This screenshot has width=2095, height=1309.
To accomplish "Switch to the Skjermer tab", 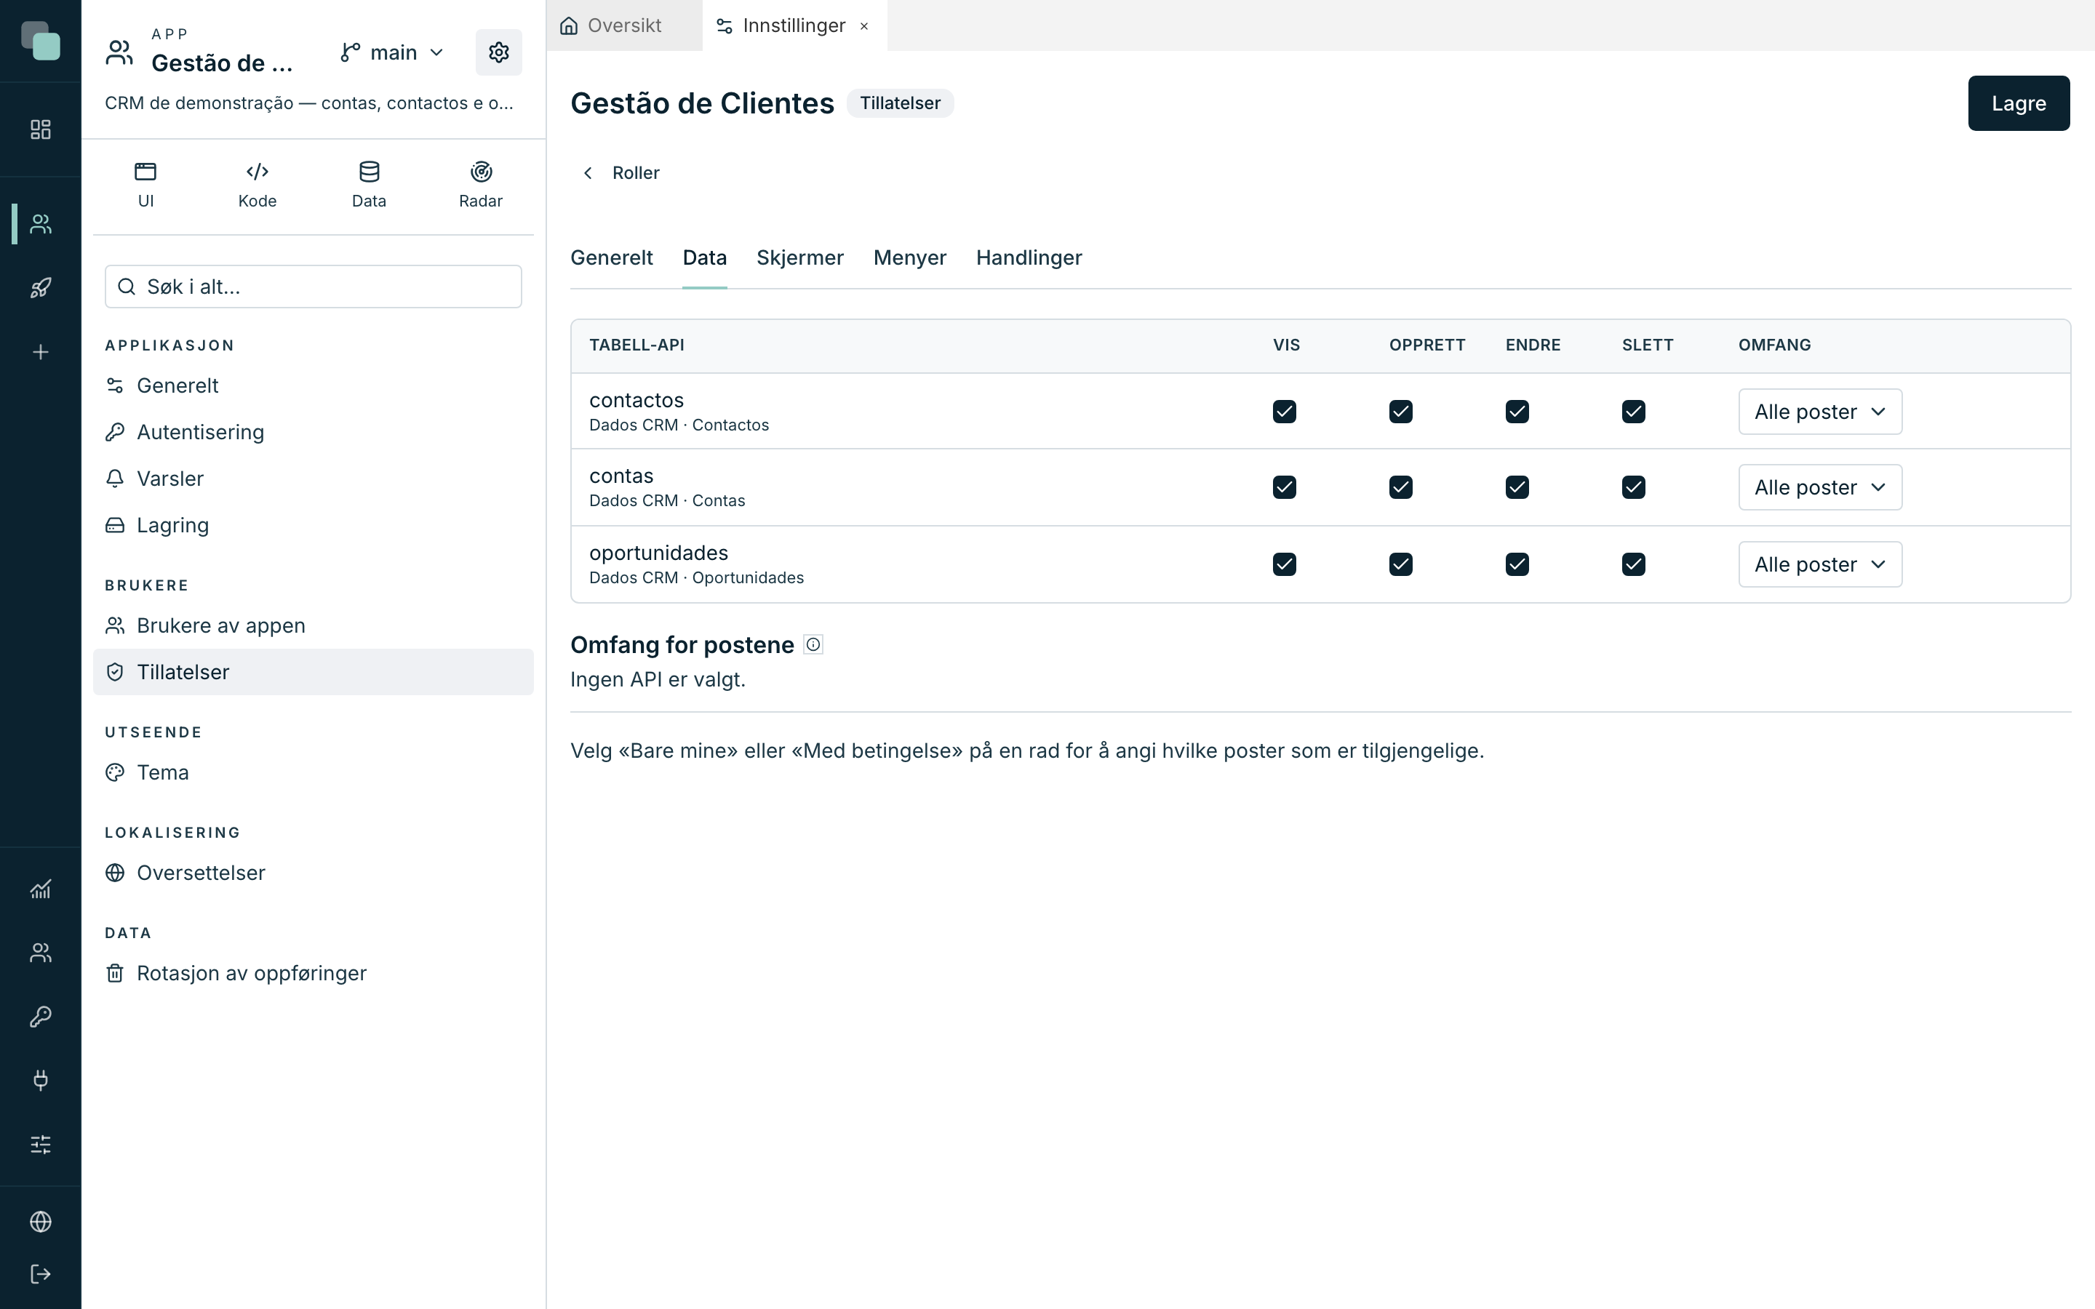I will [x=800, y=258].
